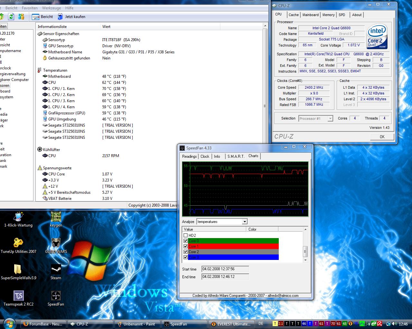Open the 1-Klick-Wartung desktop icon

coord(18,219)
